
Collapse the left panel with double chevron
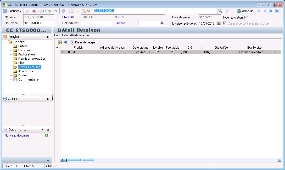click(x=48, y=31)
